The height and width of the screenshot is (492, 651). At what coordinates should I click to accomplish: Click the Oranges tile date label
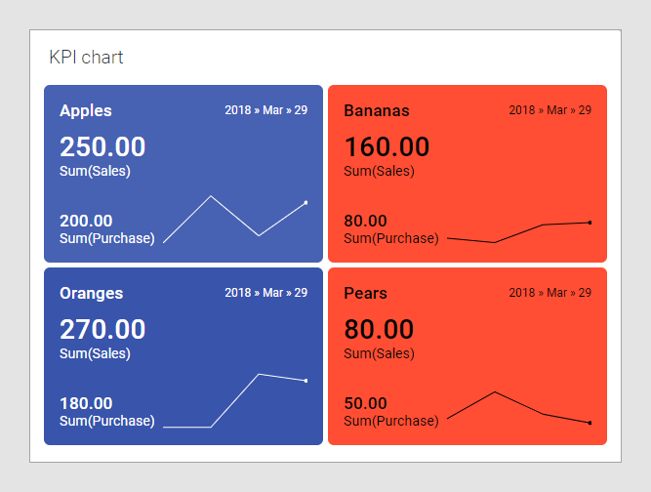(265, 293)
